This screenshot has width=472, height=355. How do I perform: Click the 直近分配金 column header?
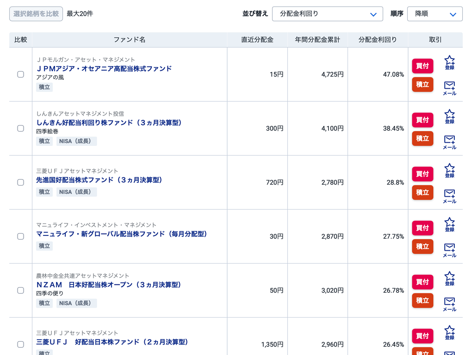pos(257,40)
